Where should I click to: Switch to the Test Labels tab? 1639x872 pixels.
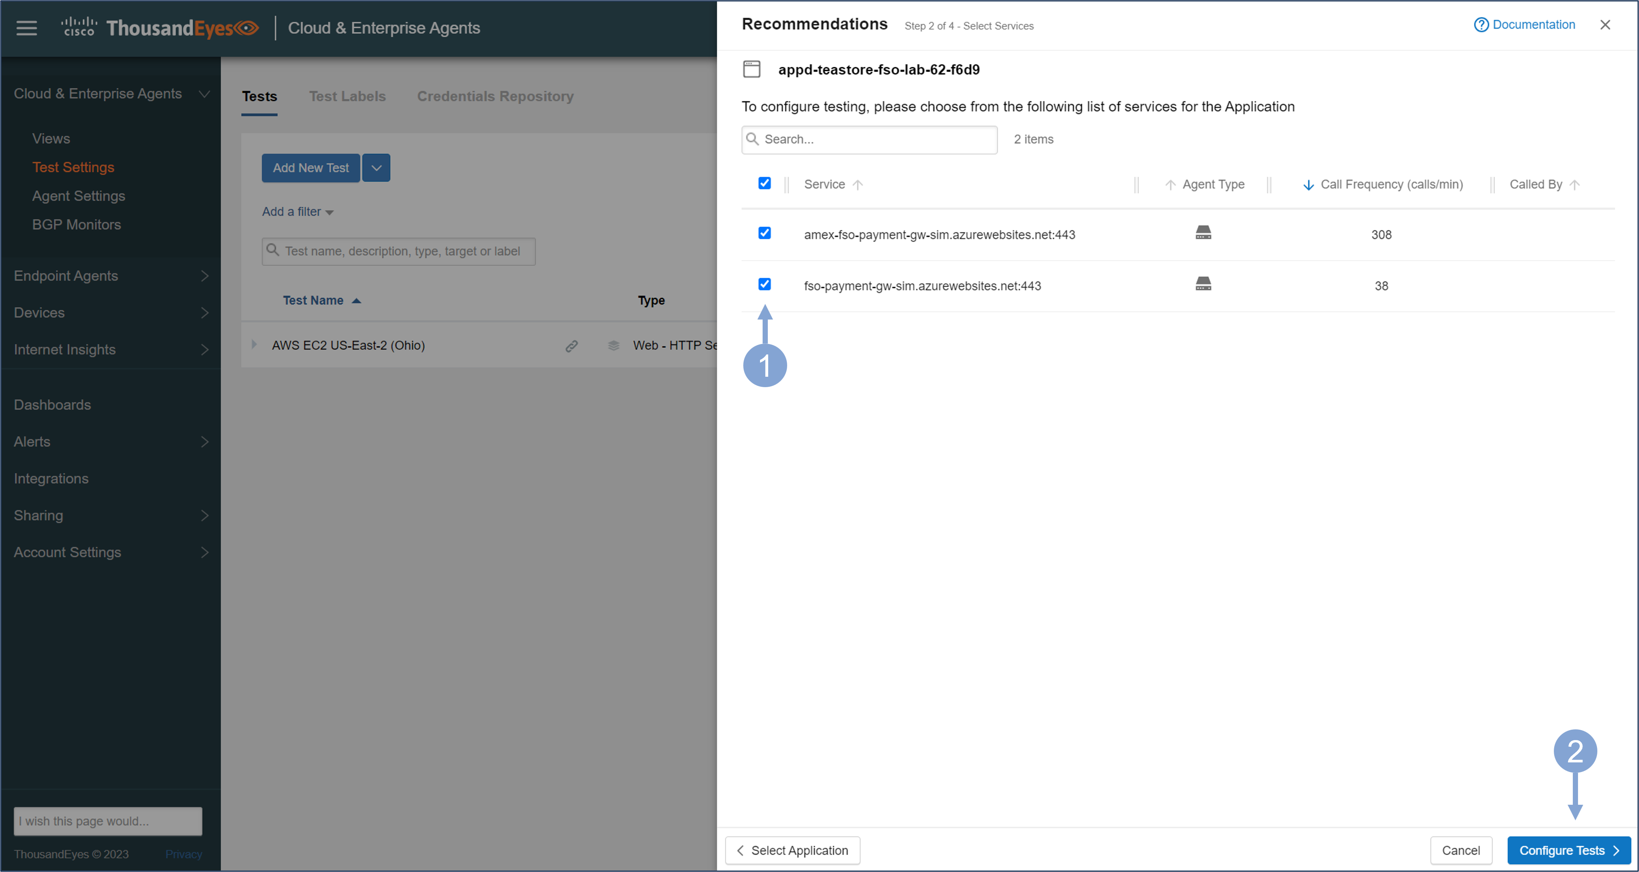347,96
